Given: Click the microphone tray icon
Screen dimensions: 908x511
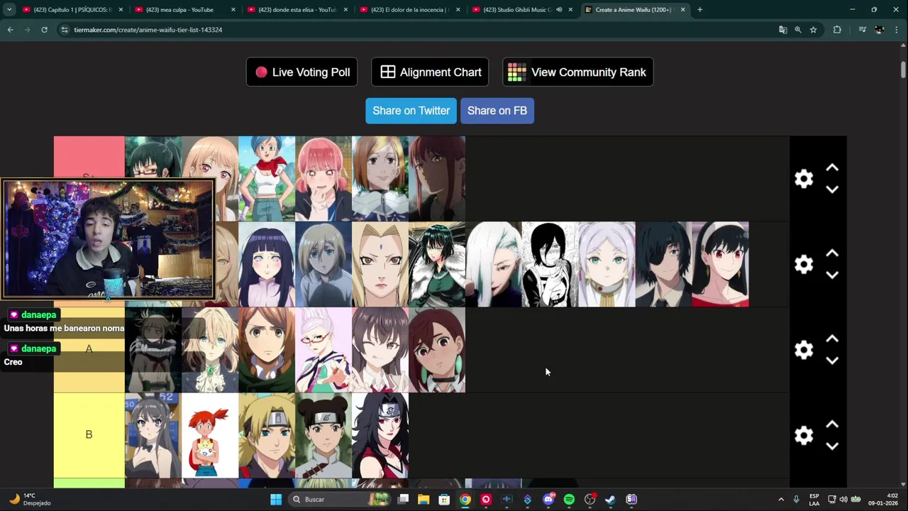Looking at the screenshot, I should [797, 500].
